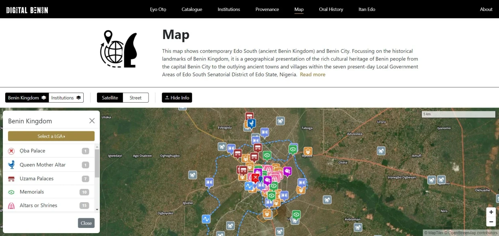This screenshot has width=499, height=236.
Task: Close the Benin Kingdom panel with X
Action: [92, 121]
